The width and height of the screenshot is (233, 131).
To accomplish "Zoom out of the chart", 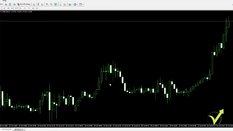I will [x=51, y=4].
